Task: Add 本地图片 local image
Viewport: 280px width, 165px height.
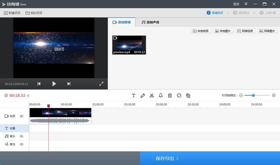Action: point(223,31)
